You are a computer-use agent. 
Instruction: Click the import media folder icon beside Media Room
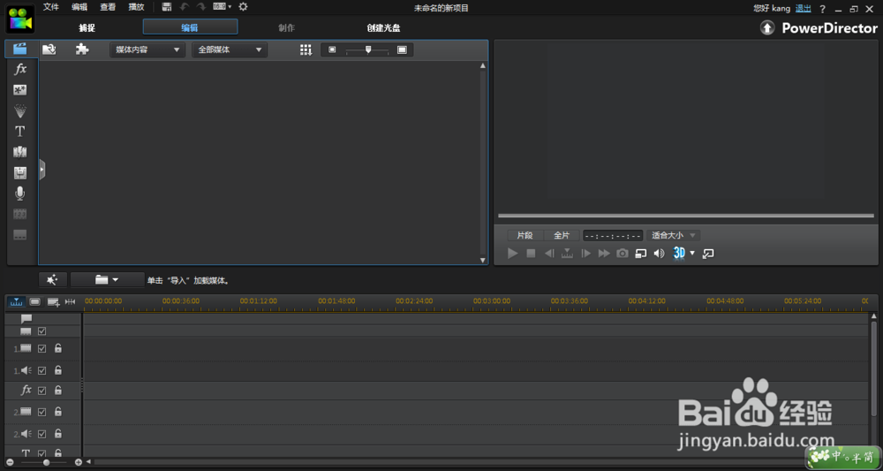(x=49, y=49)
